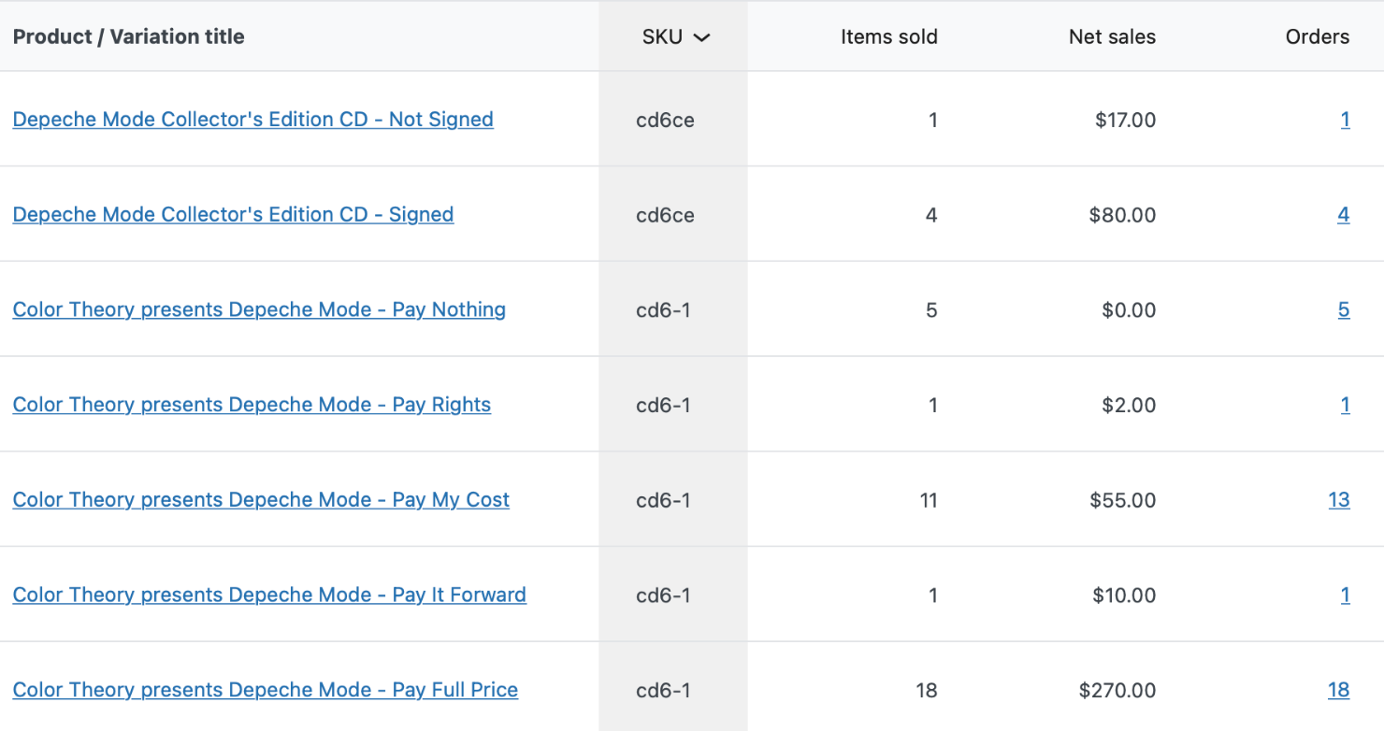Sort by Items sold column
Image resolution: width=1384 pixels, height=731 pixels.
click(888, 37)
